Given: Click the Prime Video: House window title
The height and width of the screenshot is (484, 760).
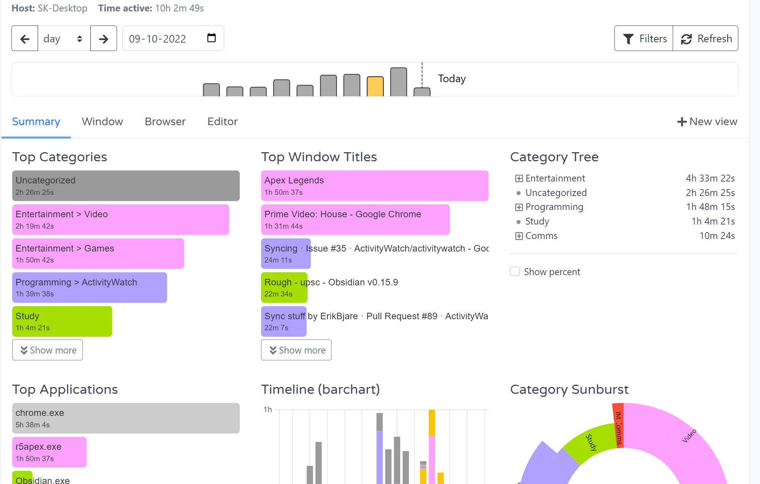Looking at the screenshot, I should coord(355,220).
